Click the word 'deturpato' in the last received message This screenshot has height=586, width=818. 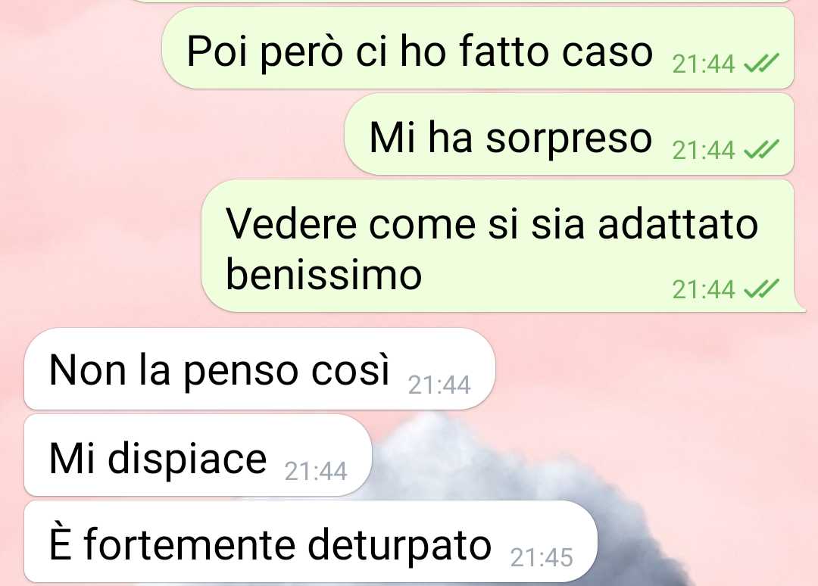coord(399,545)
